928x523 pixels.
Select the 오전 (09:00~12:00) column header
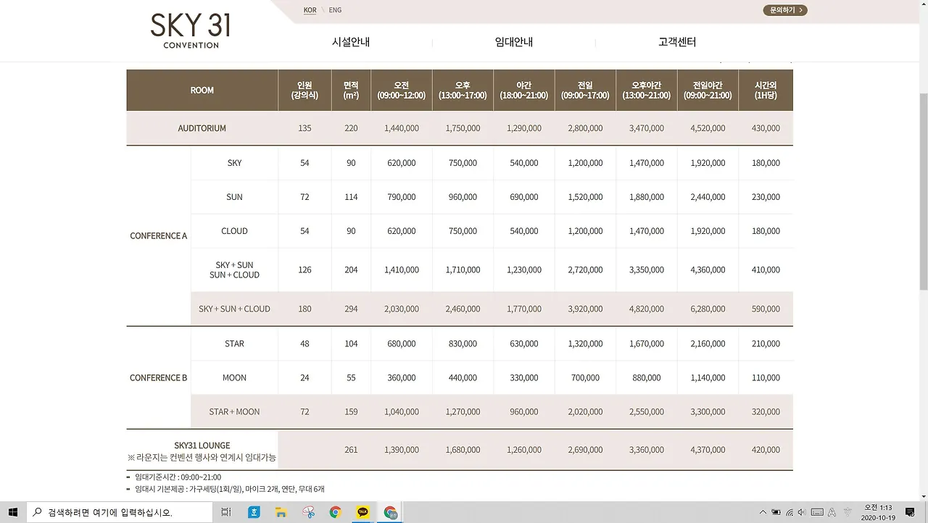tap(402, 91)
